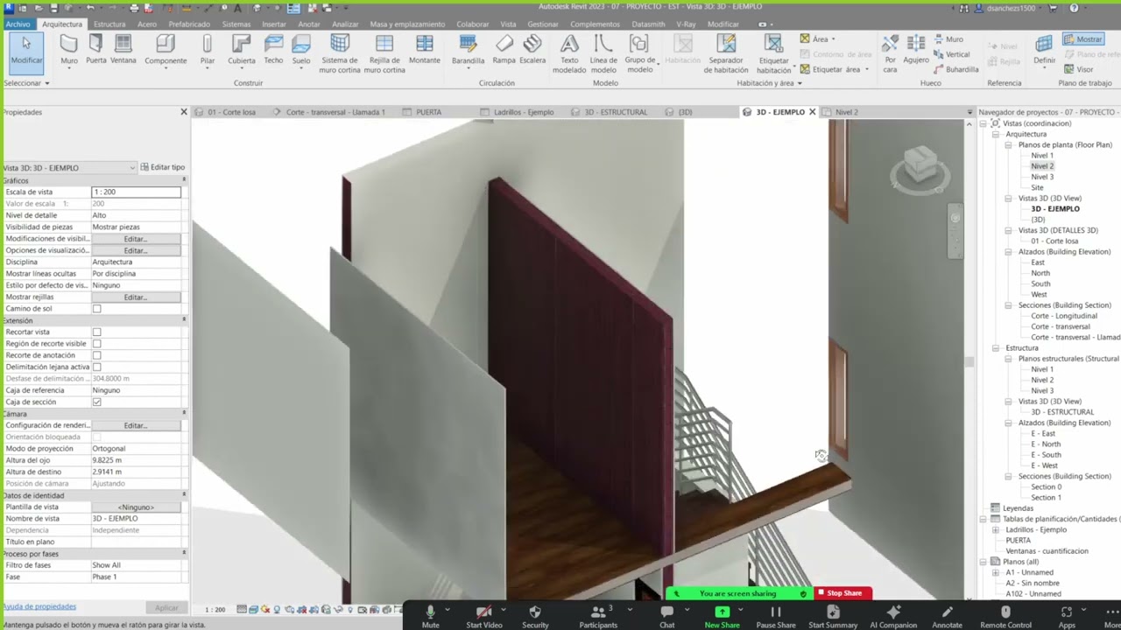Select the Techo ceiling tool
The width and height of the screenshot is (1121, 630).
[x=273, y=50]
